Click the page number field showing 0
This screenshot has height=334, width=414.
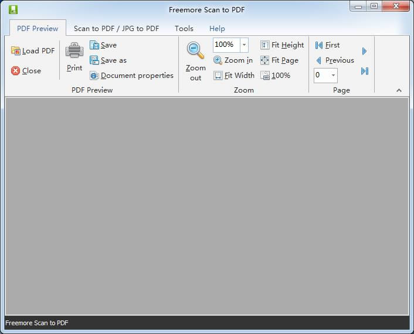pyautogui.click(x=322, y=76)
